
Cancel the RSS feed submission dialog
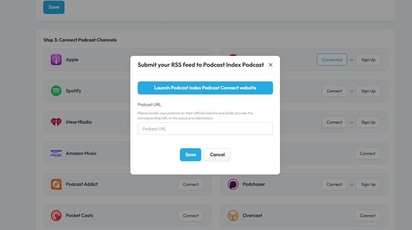point(217,155)
